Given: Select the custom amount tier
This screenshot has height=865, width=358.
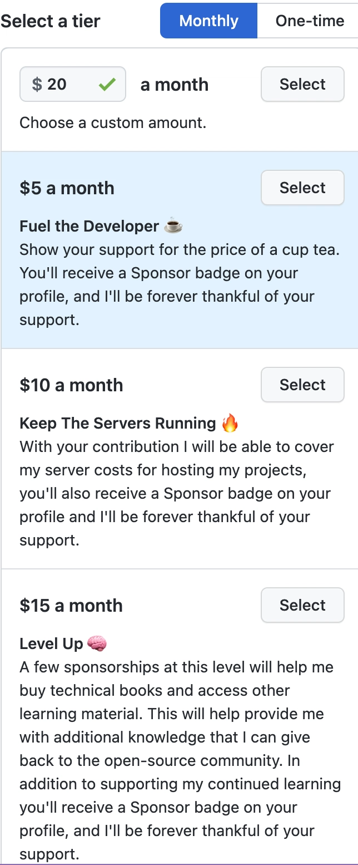Looking at the screenshot, I should pos(302,85).
